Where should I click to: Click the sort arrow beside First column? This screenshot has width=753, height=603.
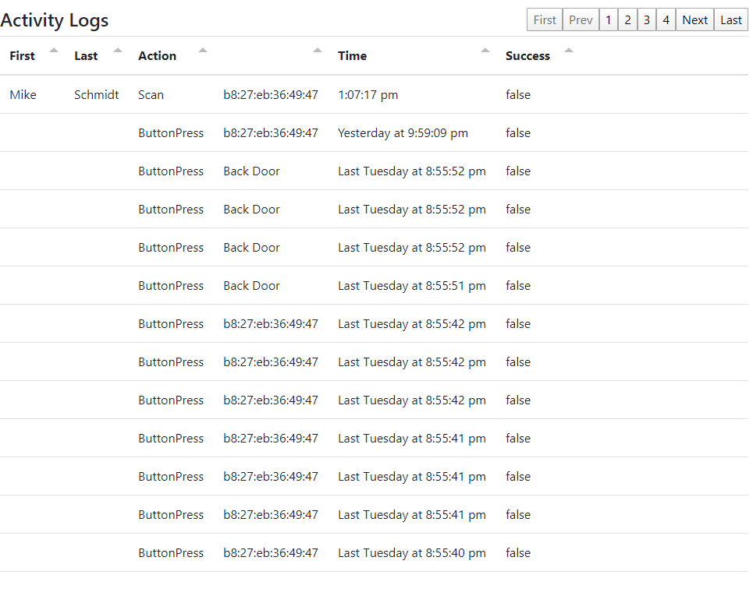[x=53, y=50]
